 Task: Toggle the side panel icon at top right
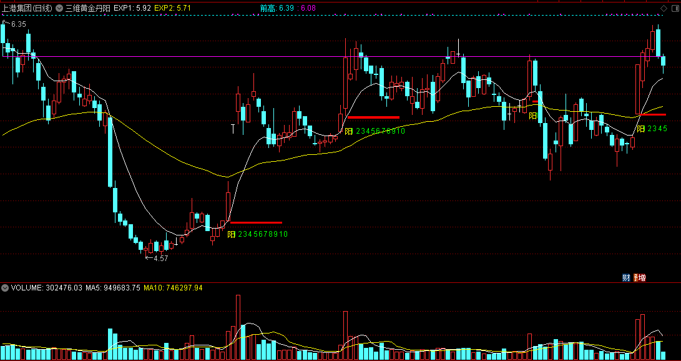675,8
